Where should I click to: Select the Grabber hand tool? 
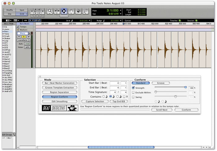point(71,11)
